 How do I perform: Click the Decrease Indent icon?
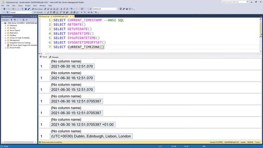(x=89, y=12)
